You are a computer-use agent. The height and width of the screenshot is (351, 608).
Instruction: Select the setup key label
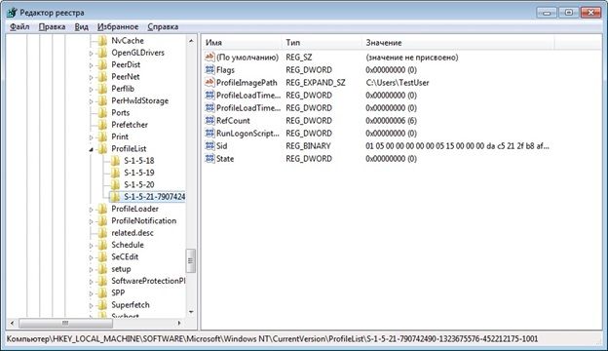click(x=121, y=269)
